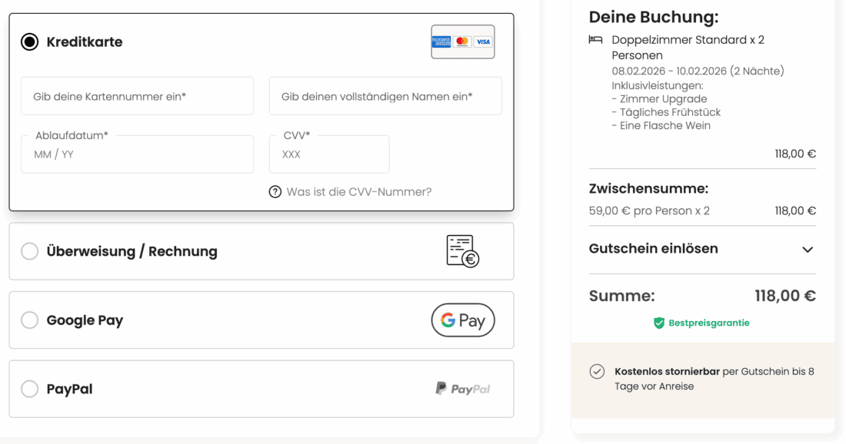Open the 'Was ist die CVV-Nummer?' link

coord(358,192)
